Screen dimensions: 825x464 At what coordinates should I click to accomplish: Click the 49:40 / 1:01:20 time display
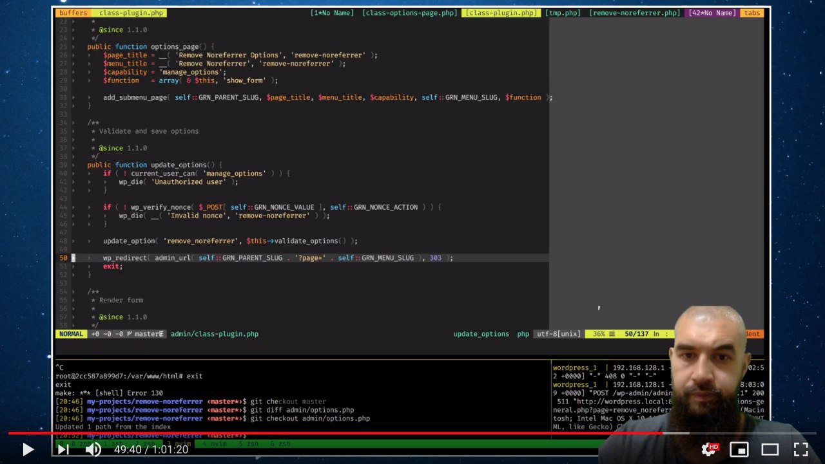click(x=151, y=449)
